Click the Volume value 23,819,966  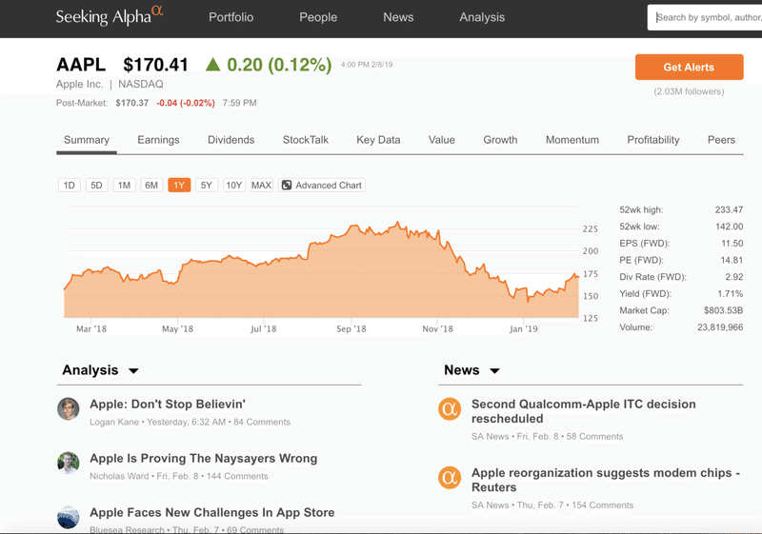click(x=720, y=327)
